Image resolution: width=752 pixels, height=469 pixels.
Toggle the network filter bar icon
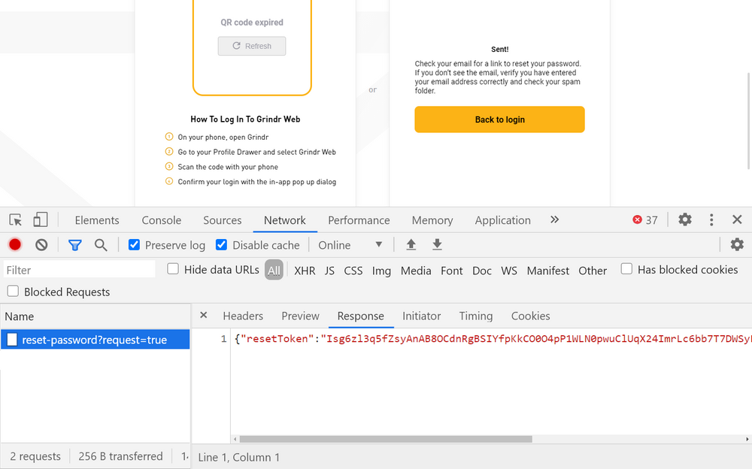(x=74, y=244)
